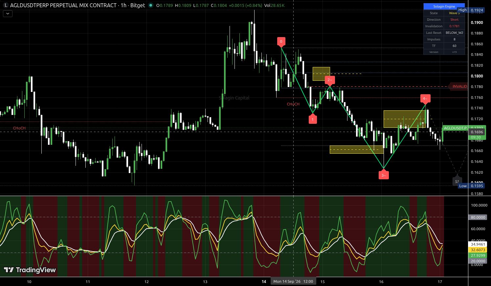Viewport: 491px width, 286px height.
Task: Click the green 27.9299 oscillator value label
Action: coord(478,255)
